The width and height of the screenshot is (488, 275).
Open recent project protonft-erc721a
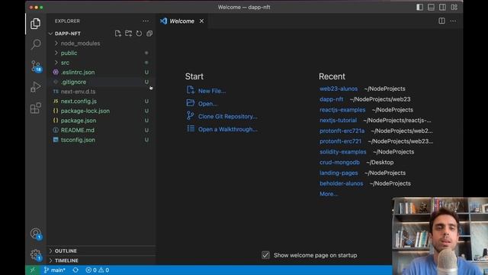[342, 131]
